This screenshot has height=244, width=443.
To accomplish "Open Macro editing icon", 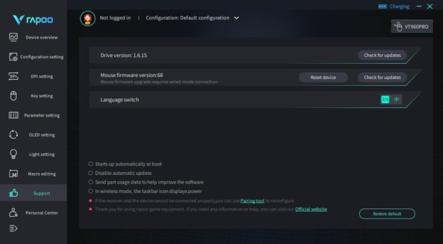I will click(x=13, y=174).
